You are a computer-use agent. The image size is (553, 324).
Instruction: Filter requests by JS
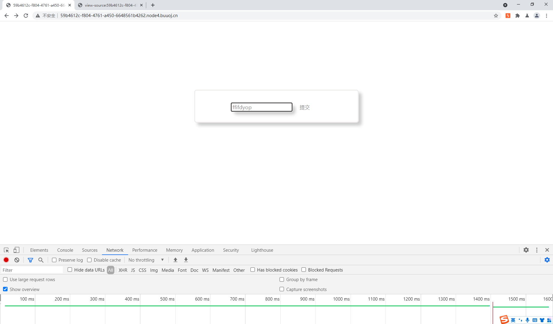133,270
